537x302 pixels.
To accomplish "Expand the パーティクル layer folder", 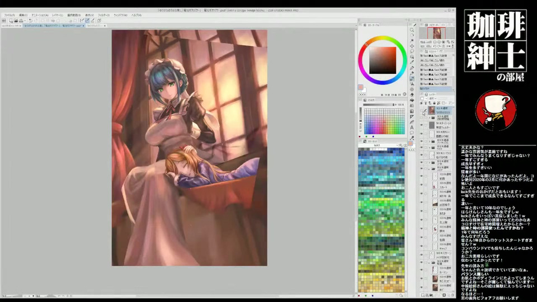I will [430, 141].
